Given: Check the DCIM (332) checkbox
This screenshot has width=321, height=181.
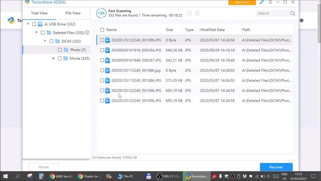Looking at the screenshot, I should (51, 41).
